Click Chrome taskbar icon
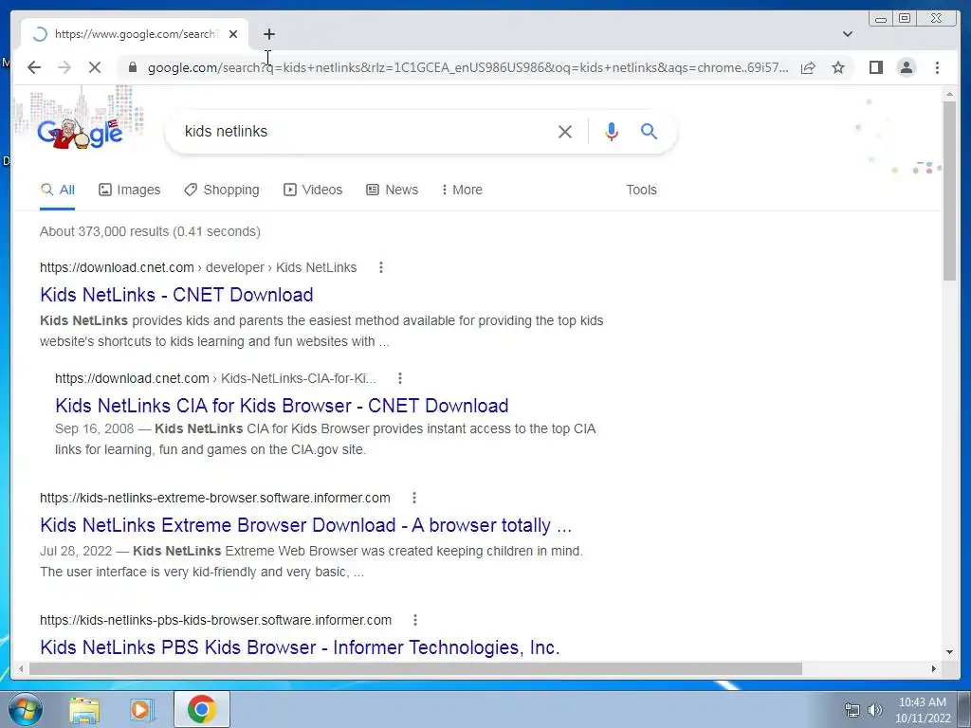 tap(201, 709)
